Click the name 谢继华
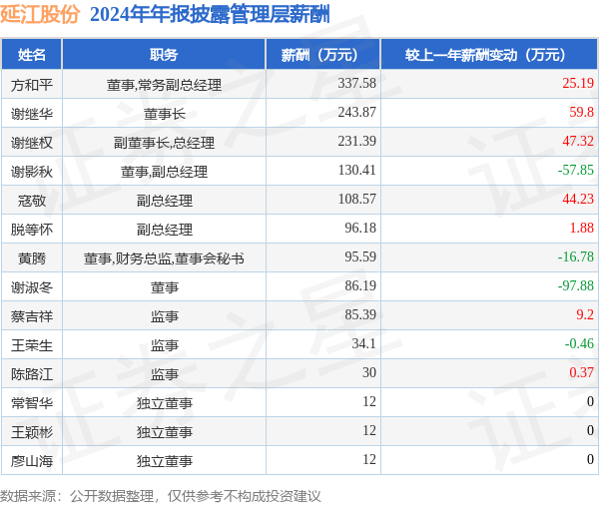599x505 pixels. (x=31, y=114)
